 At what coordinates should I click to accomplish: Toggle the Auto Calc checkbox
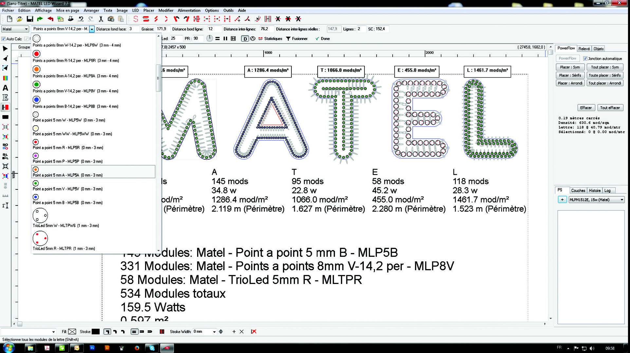point(4,39)
